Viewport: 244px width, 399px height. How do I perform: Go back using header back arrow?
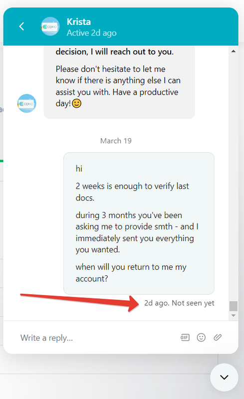[21, 26]
